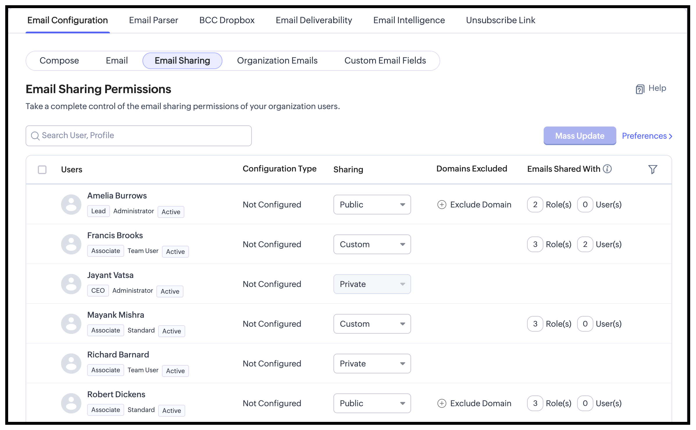Click the Emails Shared With info icon
Screen dimensions: 696x430
607,169
